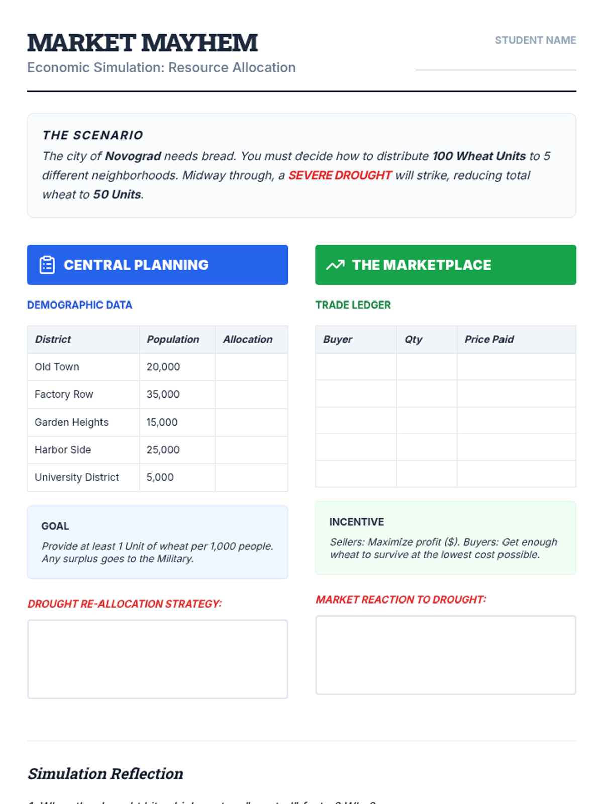Click The Marketplace green banner
Screen dimensions: 603x804
click(446, 265)
